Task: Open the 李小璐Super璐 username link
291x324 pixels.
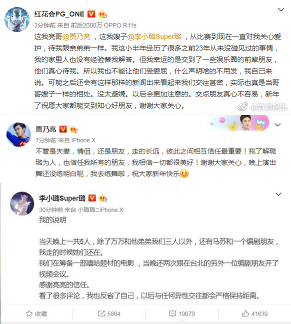Action: (62, 198)
